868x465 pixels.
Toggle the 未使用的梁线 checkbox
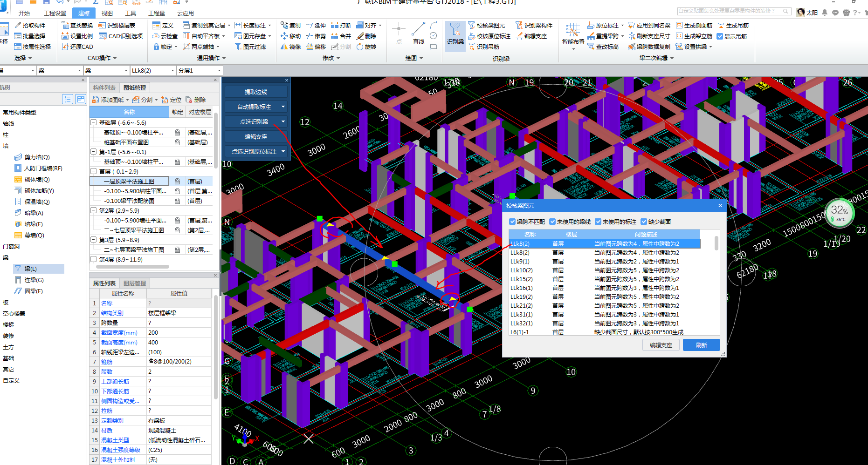tap(552, 222)
